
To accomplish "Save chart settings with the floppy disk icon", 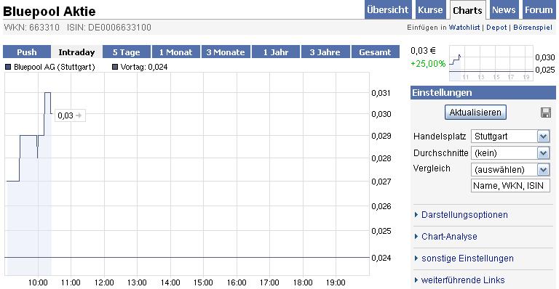I will point(545,113).
